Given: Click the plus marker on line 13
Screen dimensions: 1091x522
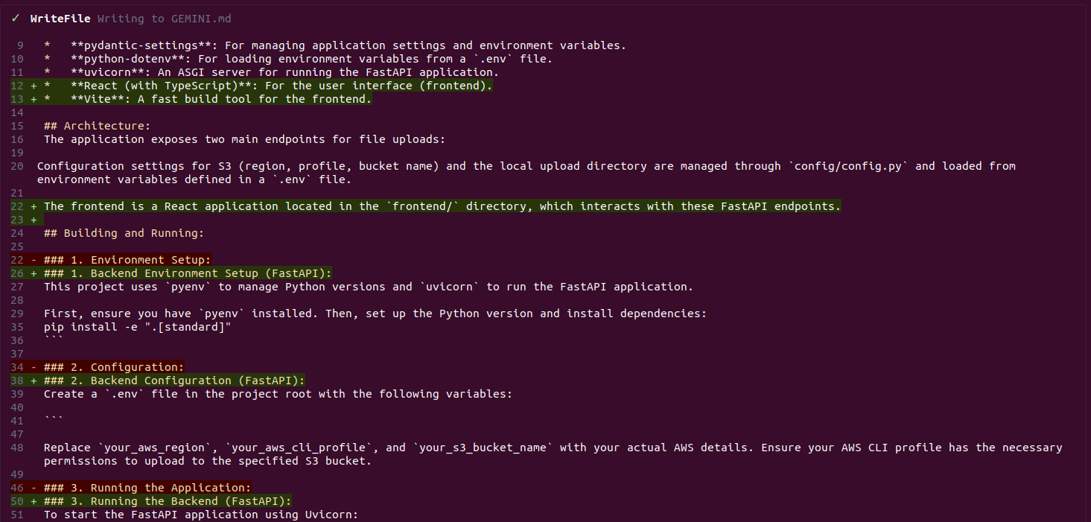Looking at the screenshot, I should pyautogui.click(x=34, y=99).
